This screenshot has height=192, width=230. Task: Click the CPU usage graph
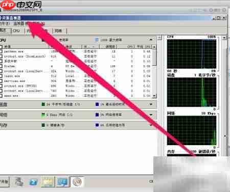click(192, 54)
